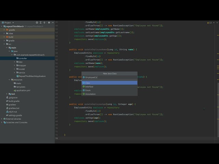Expand the dao package
Screen dimensions: 219x164
coord(14,62)
